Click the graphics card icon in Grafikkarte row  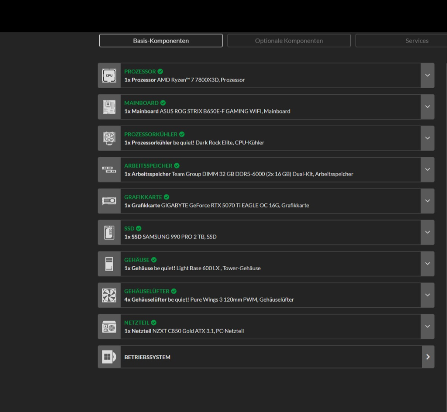pos(109,201)
